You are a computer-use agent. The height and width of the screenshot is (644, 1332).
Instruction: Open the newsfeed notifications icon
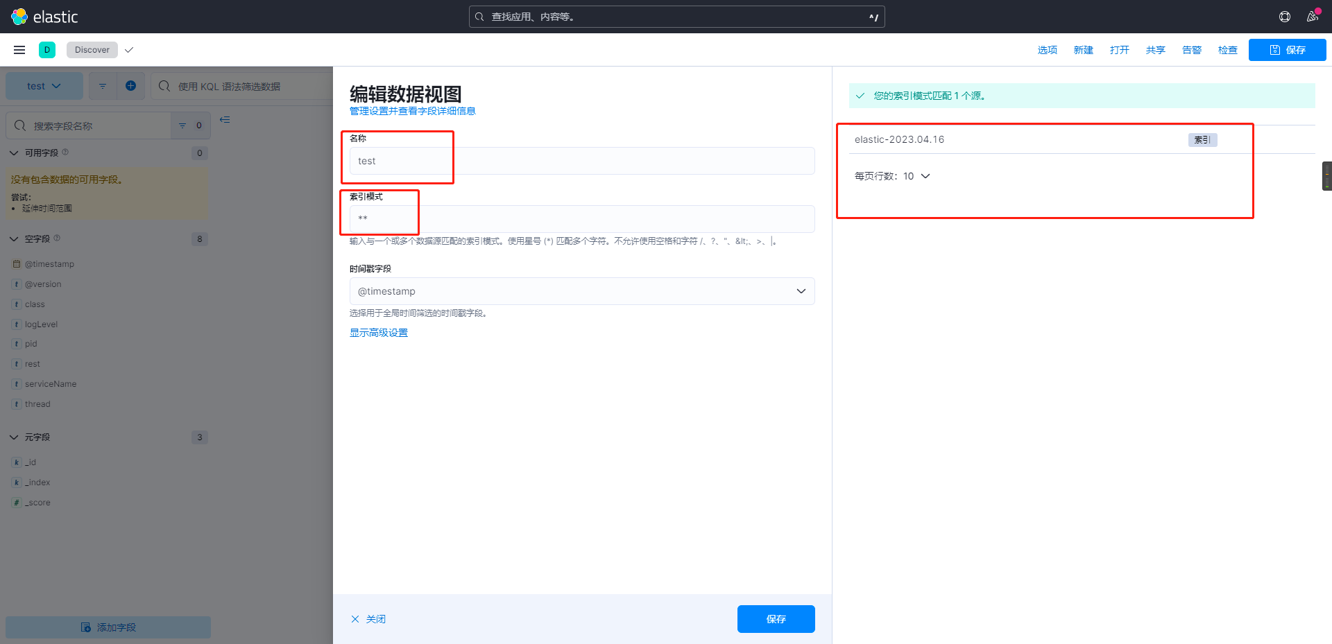1312,17
